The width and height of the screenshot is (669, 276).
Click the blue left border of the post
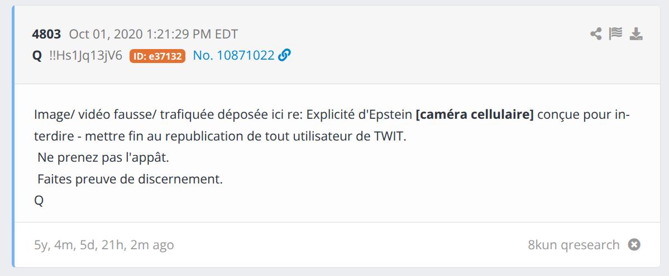(x=13, y=139)
